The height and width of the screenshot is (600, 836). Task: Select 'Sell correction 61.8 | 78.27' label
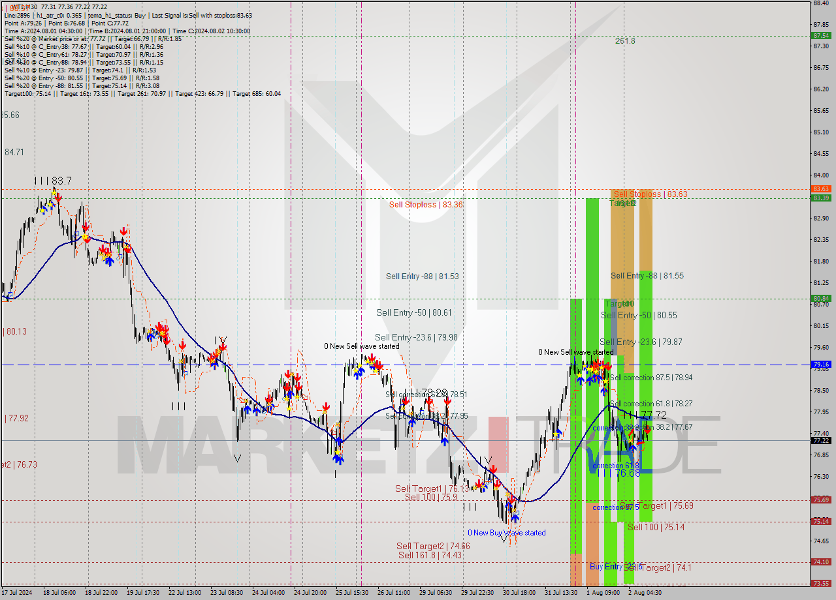tap(651, 404)
